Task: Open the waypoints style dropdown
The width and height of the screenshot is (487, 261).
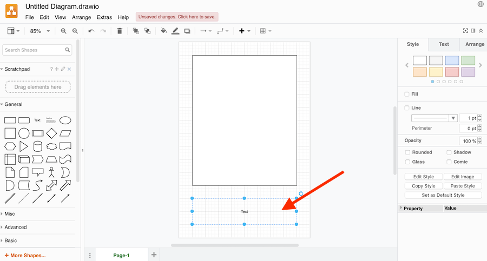Action: 223,31
